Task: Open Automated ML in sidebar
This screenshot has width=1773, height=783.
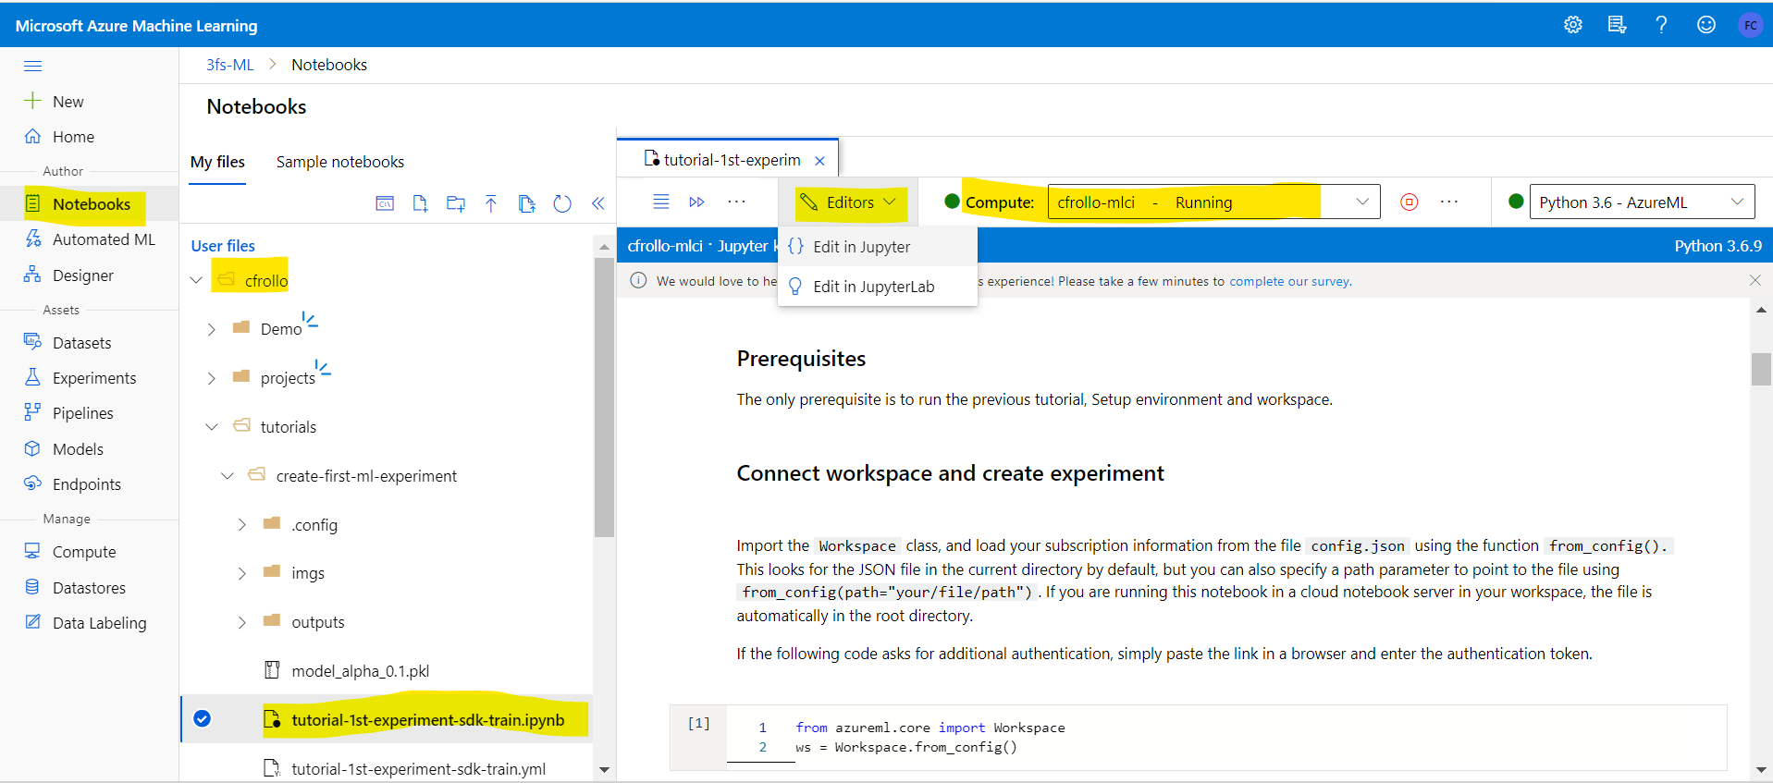Action: pyautogui.click(x=90, y=239)
